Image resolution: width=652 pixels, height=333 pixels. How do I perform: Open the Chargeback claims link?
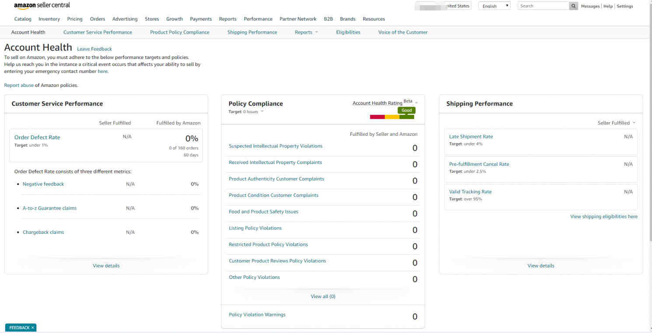click(x=43, y=232)
